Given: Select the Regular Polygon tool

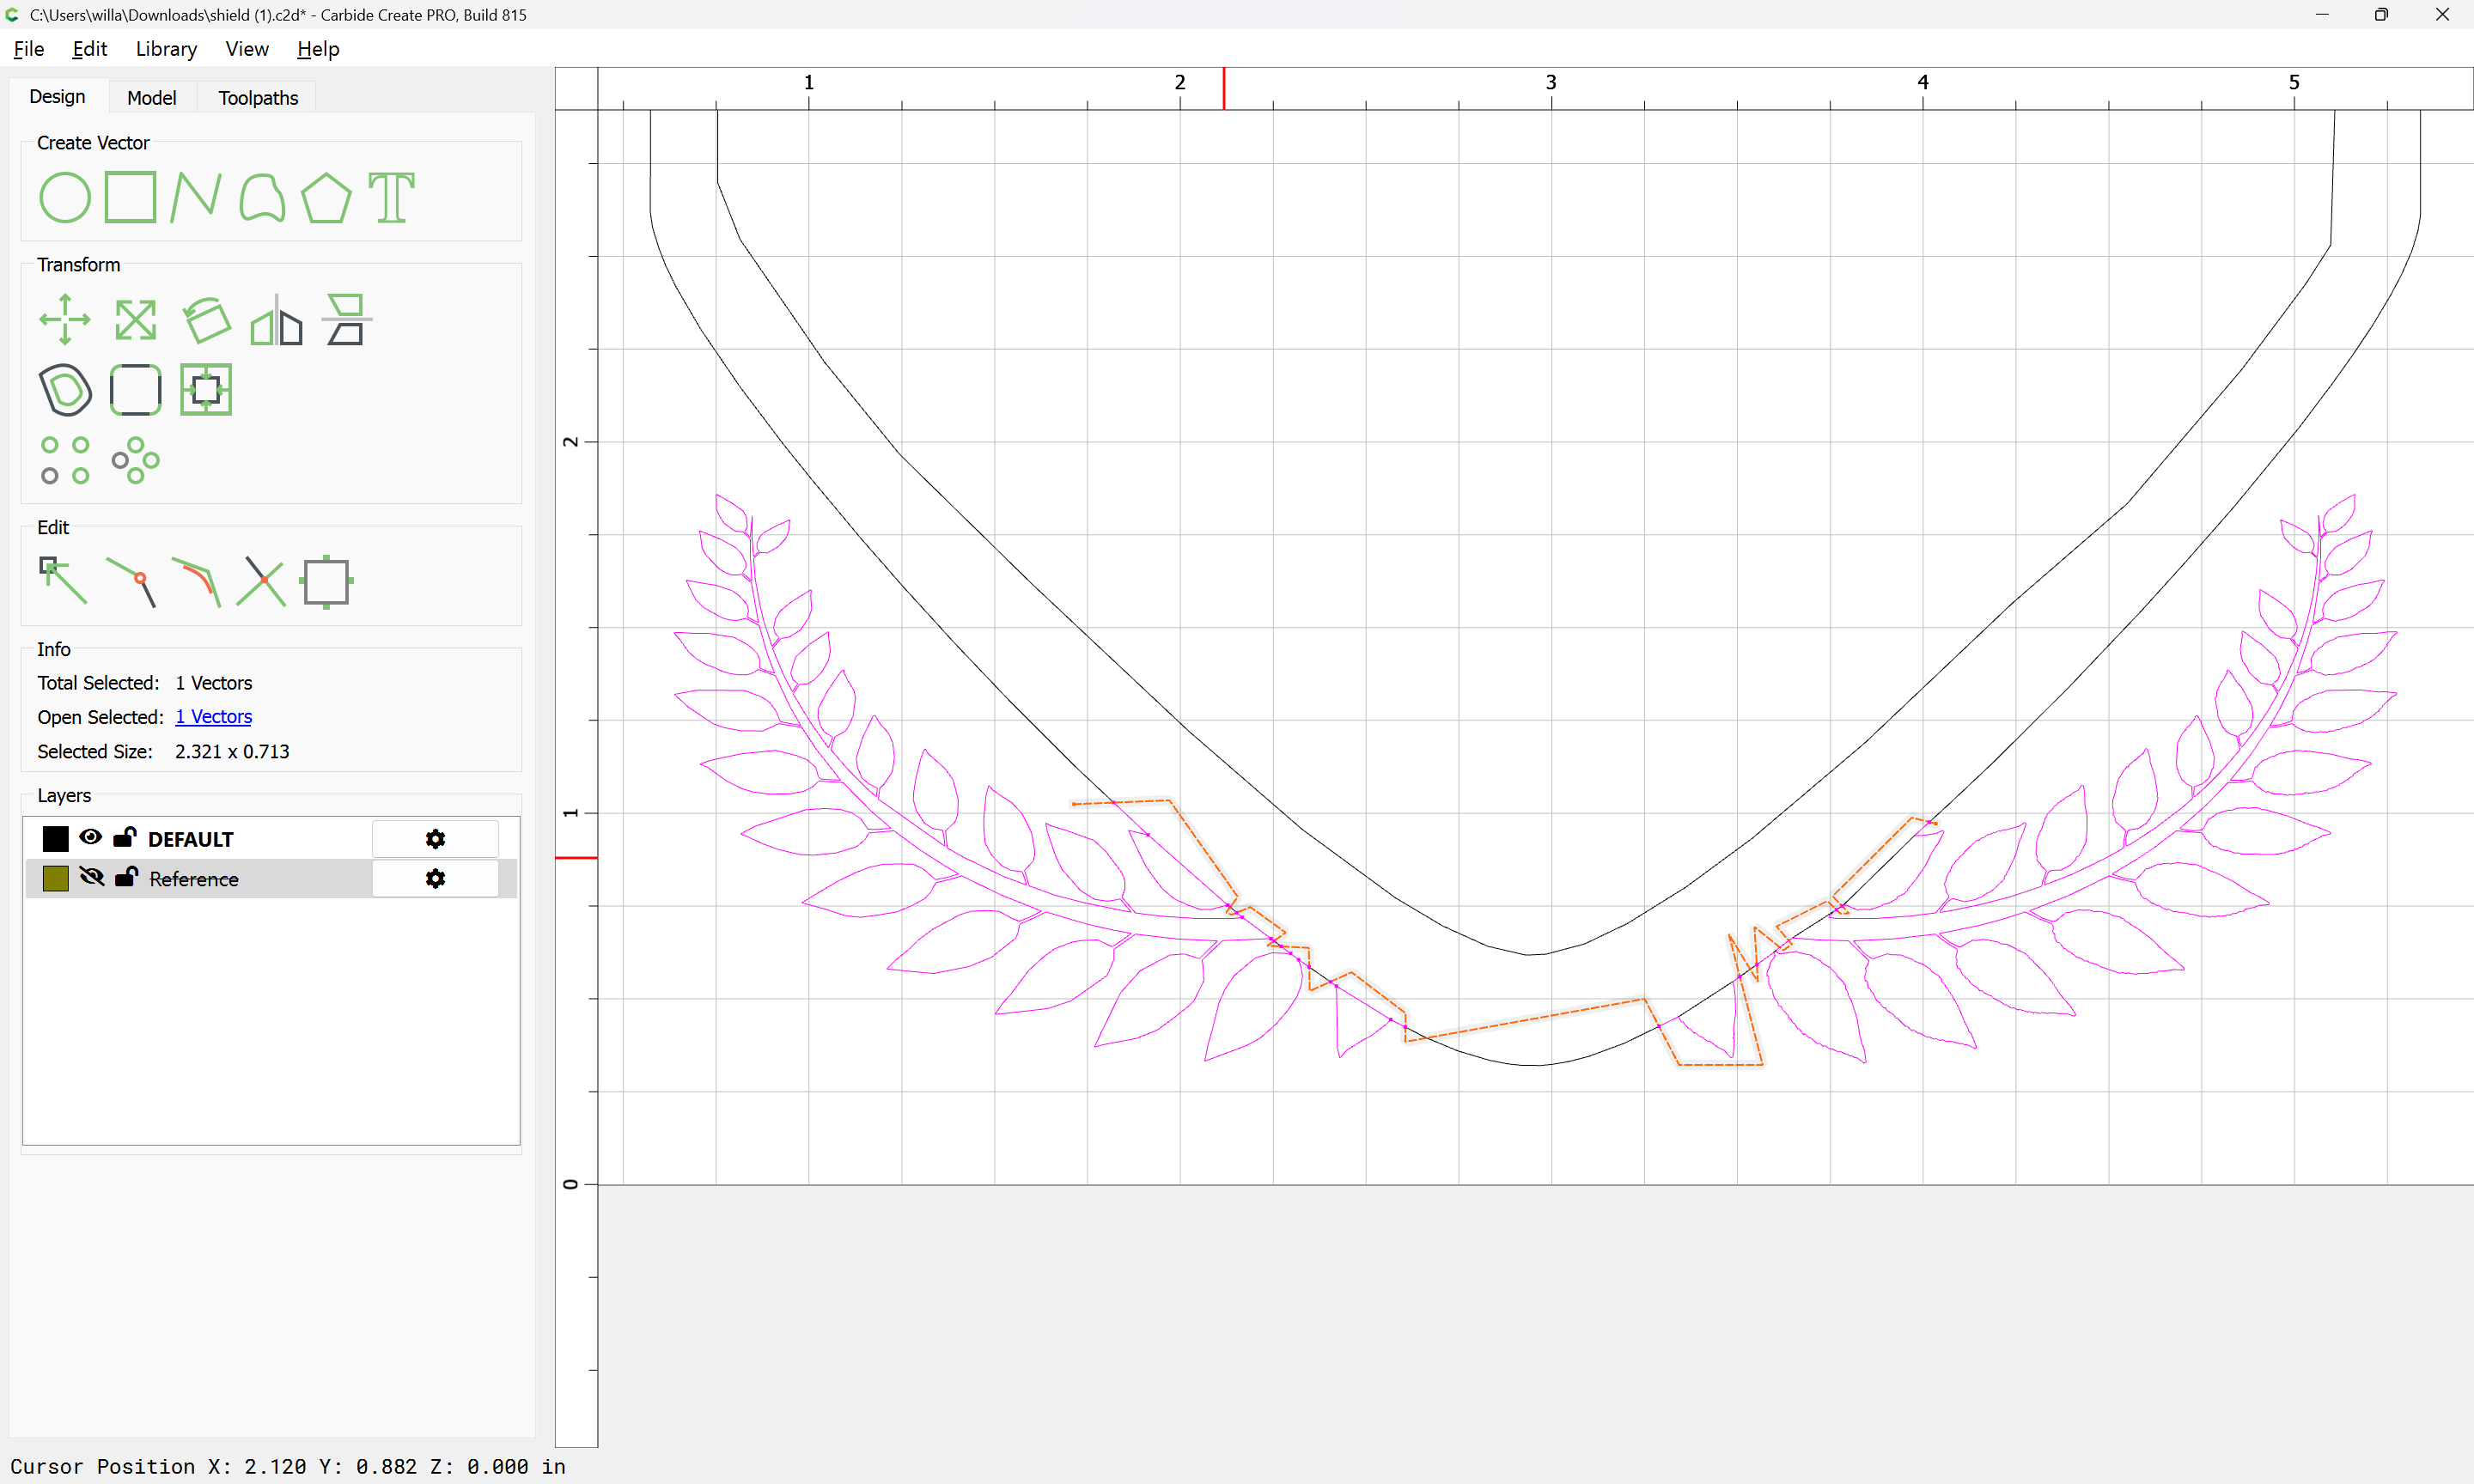Looking at the screenshot, I should coord(327,197).
